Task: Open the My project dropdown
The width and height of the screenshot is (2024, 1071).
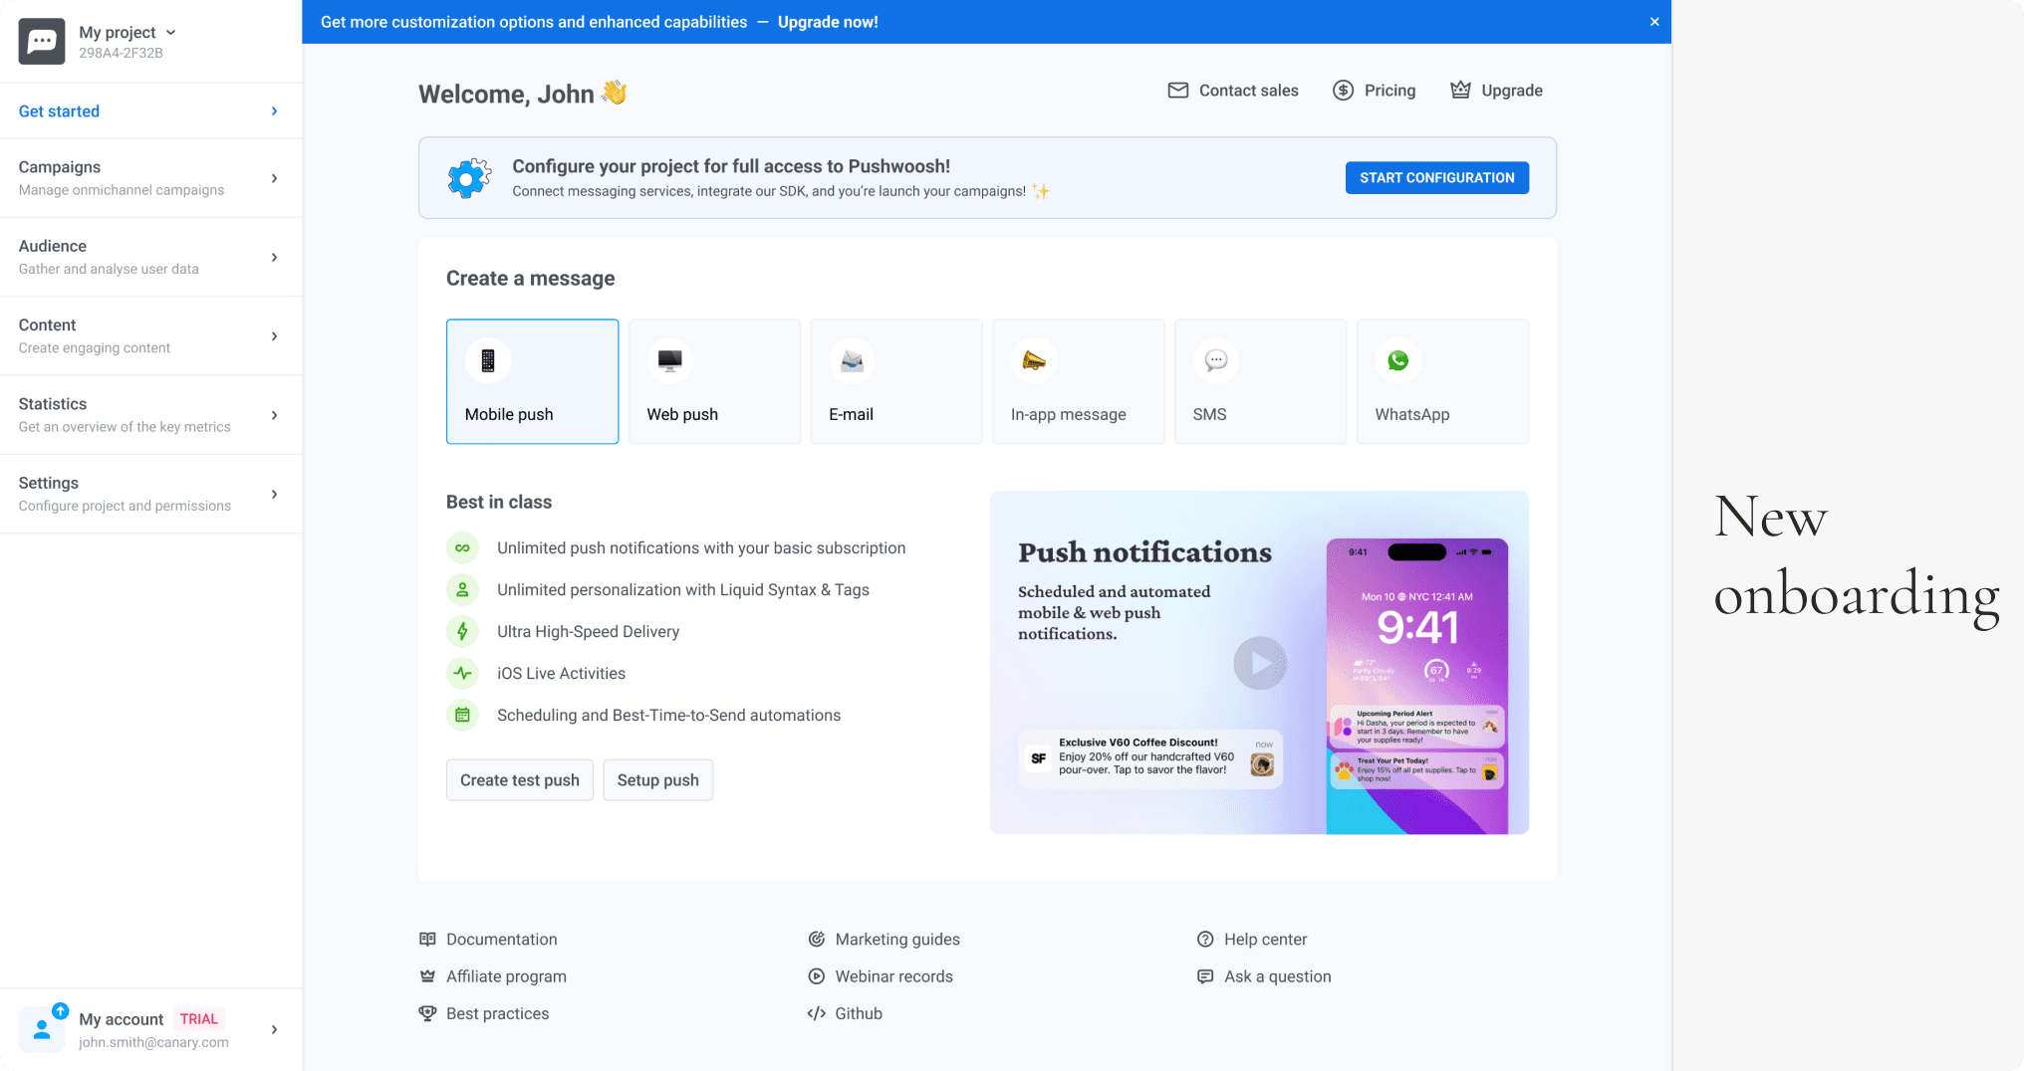Action: pos(127,32)
